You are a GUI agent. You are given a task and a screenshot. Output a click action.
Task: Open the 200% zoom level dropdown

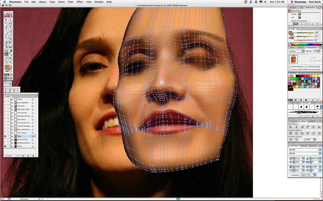(x=9, y=199)
